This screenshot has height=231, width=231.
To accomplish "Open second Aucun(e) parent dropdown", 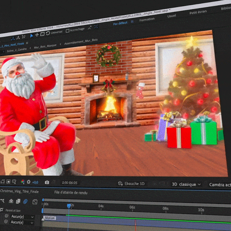I will click(x=22, y=222).
